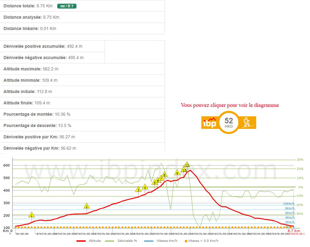Switch units with the mi / ft button
The width and height of the screenshot is (310, 247).
(x=66, y=6)
